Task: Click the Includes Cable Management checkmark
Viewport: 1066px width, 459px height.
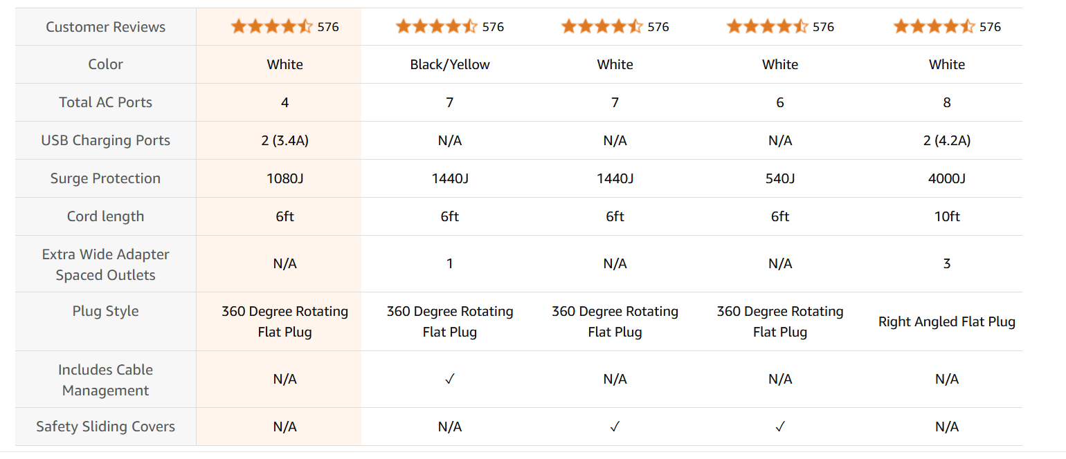Action: (x=450, y=380)
